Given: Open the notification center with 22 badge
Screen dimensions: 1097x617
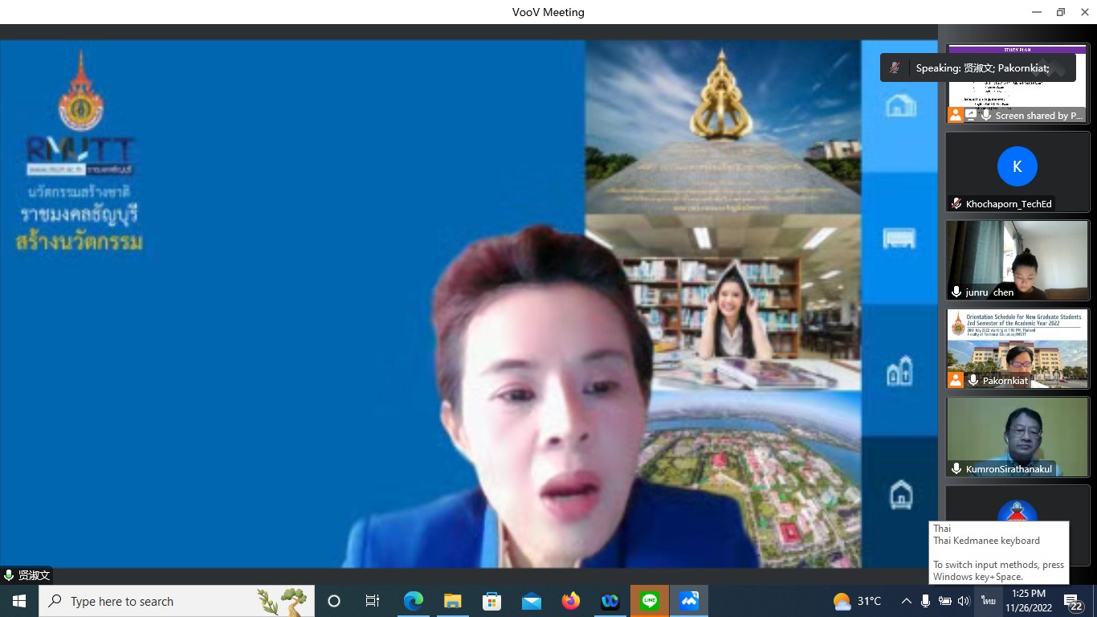Looking at the screenshot, I should (x=1074, y=601).
